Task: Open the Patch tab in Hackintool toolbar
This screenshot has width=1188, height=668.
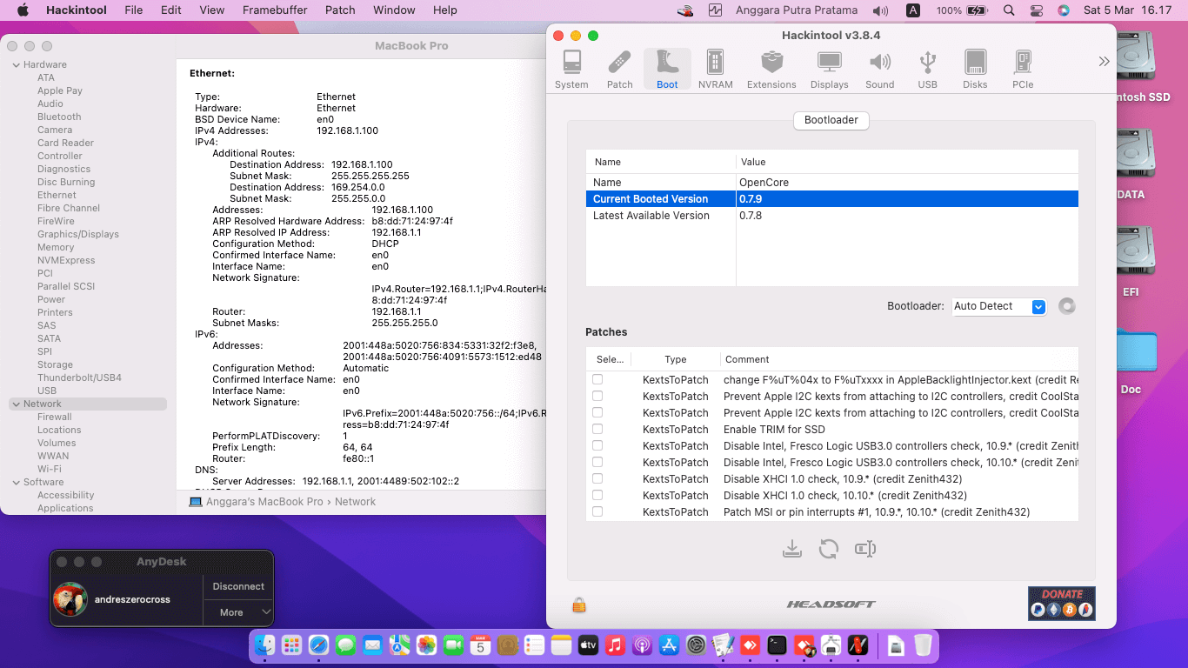Action: [x=619, y=70]
